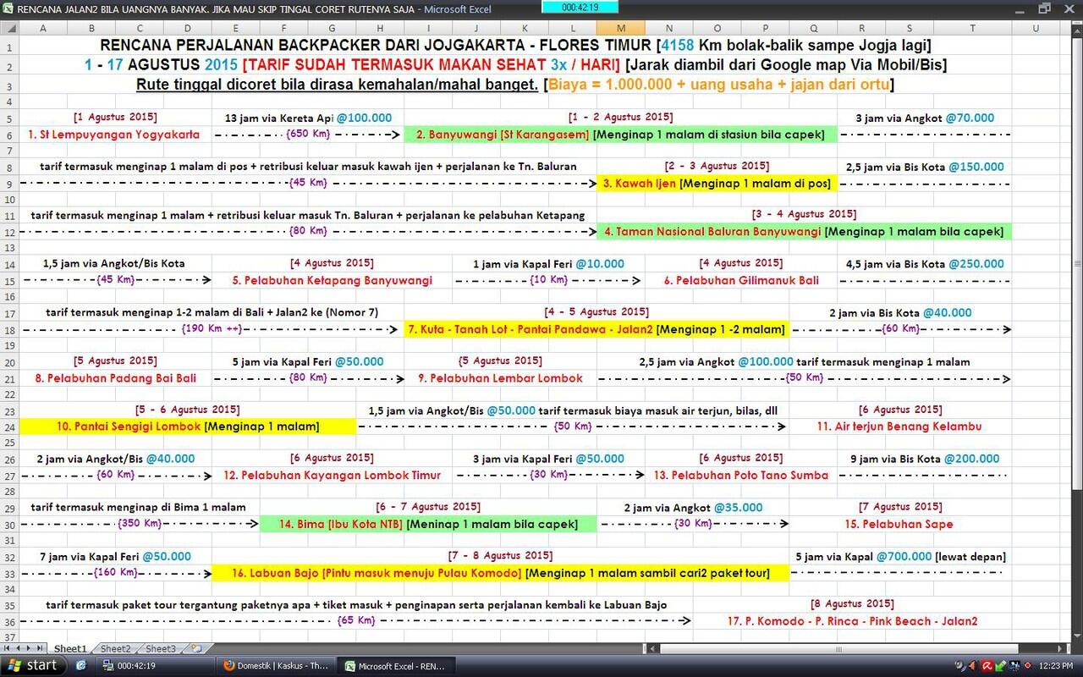Click the vertical scrollbar up arrow
The image size is (1083, 677).
click(x=1076, y=30)
